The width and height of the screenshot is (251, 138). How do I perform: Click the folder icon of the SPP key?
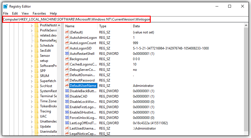point(37,71)
